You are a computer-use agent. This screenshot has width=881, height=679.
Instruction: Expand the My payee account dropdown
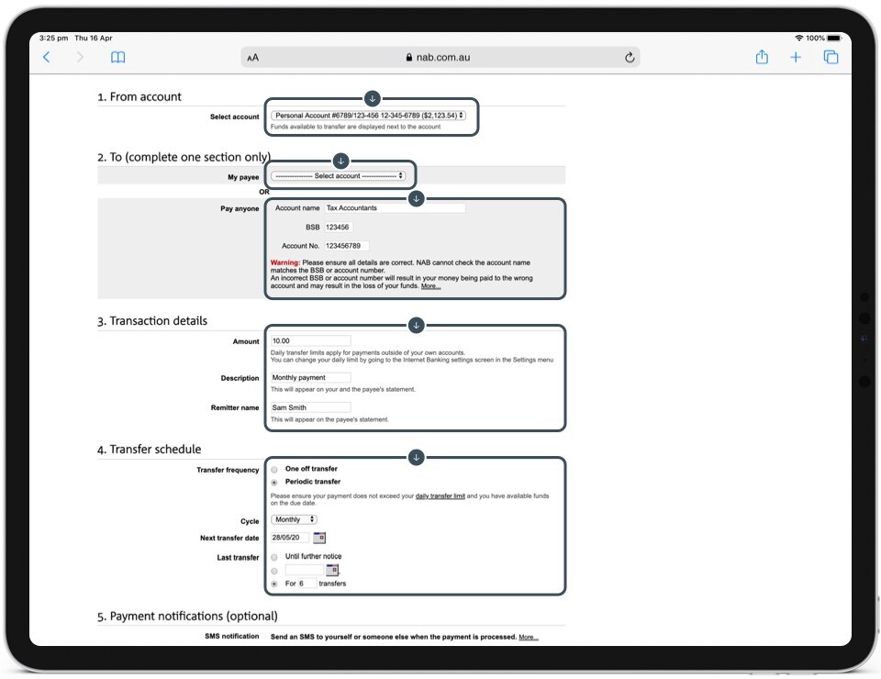point(338,176)
